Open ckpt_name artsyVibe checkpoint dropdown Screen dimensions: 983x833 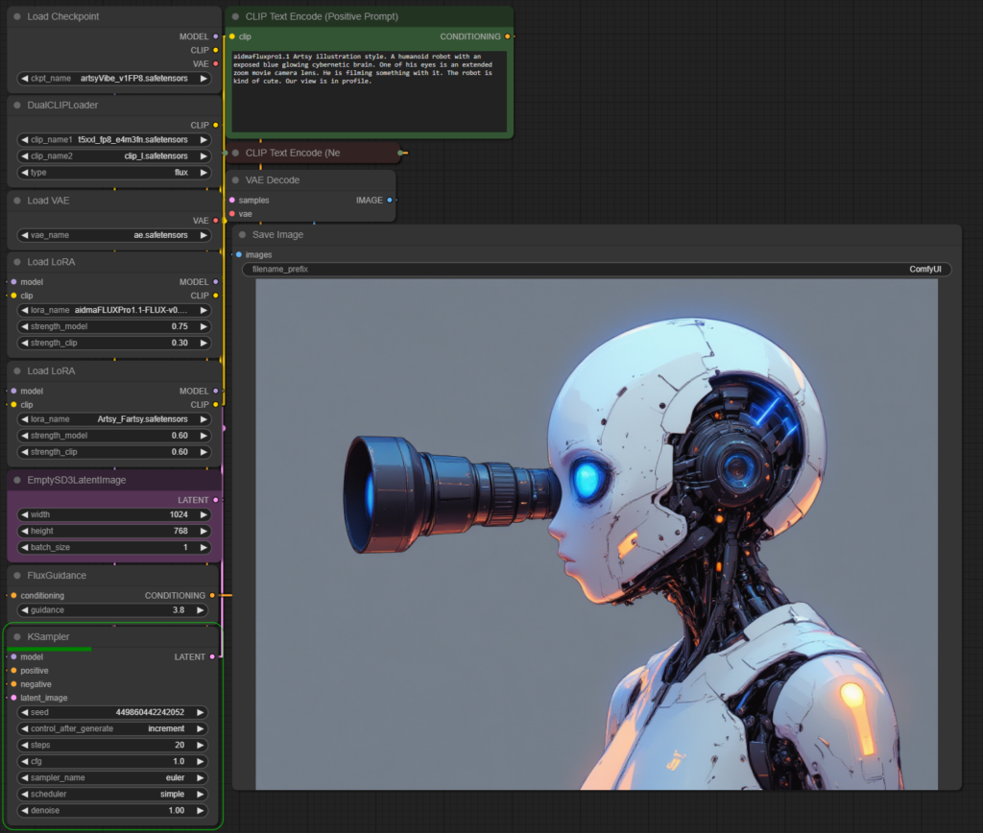point(114,79)
